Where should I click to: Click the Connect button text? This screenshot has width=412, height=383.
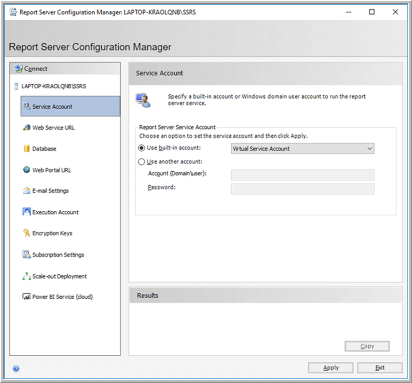[x=36, y=69]
